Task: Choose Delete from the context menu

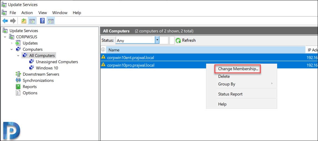Action: click(x=224, y=77)
